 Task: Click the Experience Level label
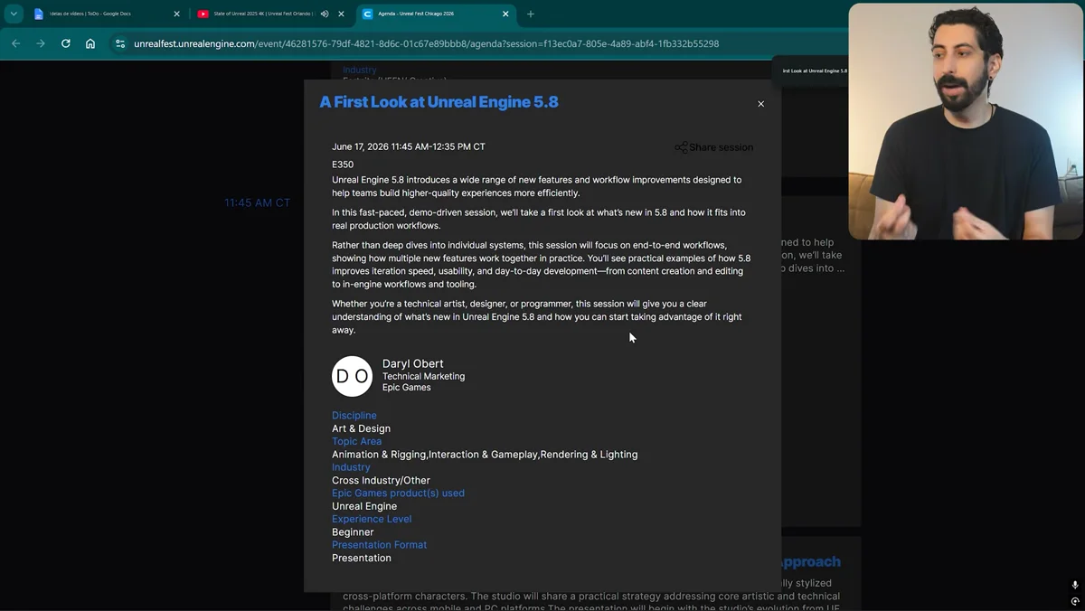(x=372, y=519)
